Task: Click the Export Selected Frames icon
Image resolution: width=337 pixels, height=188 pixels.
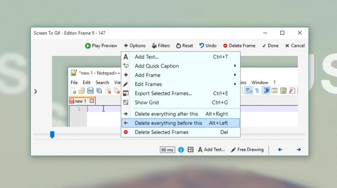Action: 126,93
